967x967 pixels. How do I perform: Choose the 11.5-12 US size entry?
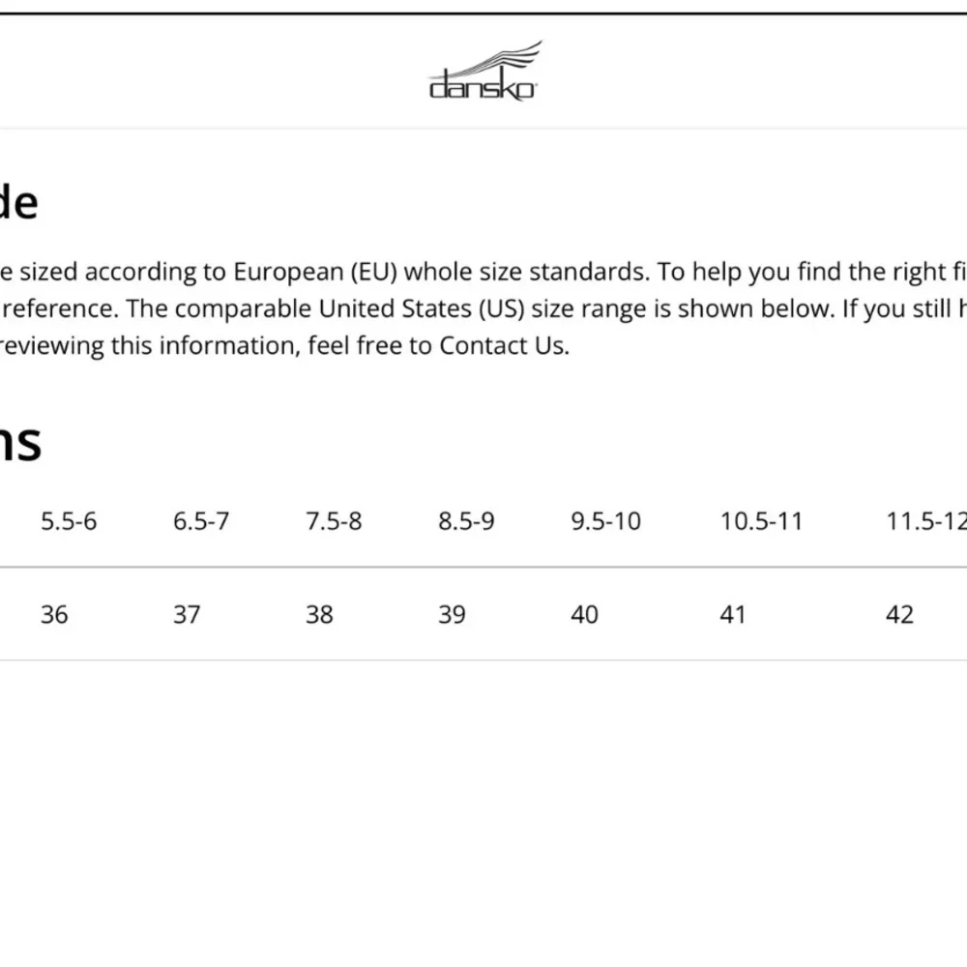(925, 521)
